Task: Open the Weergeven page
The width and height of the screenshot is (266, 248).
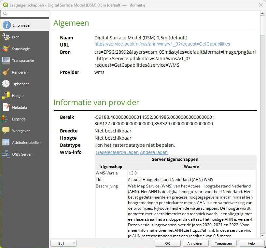Action: coord(25,131)
